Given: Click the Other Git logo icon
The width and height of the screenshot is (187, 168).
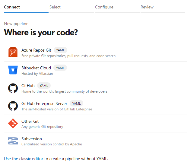Looking at the screenshot, I should pos(13,123).
